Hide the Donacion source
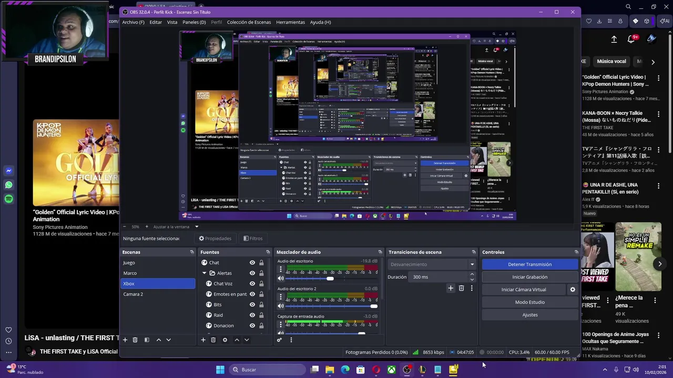This screenshot has height=378, width=673. 252,325
